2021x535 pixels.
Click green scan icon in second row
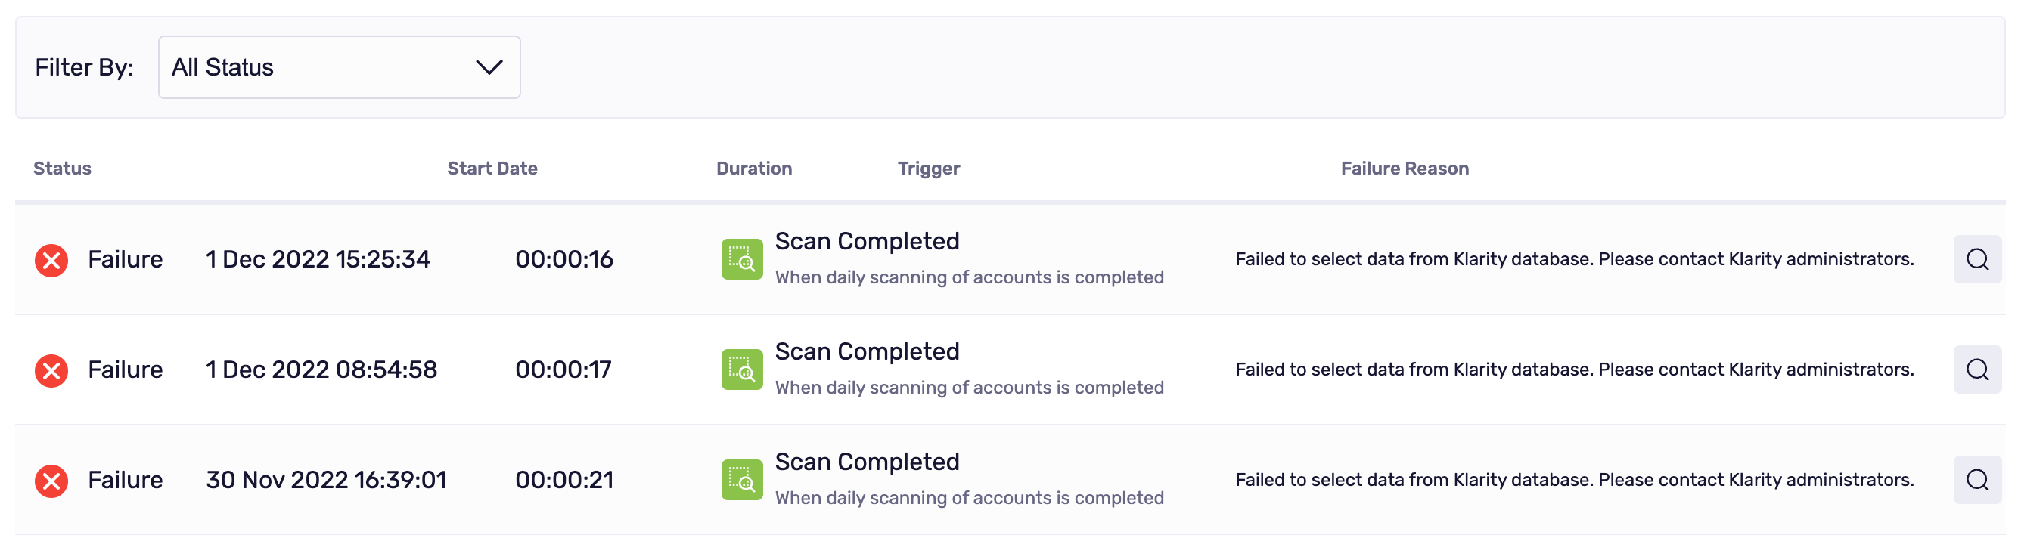(x=742, y=370)
